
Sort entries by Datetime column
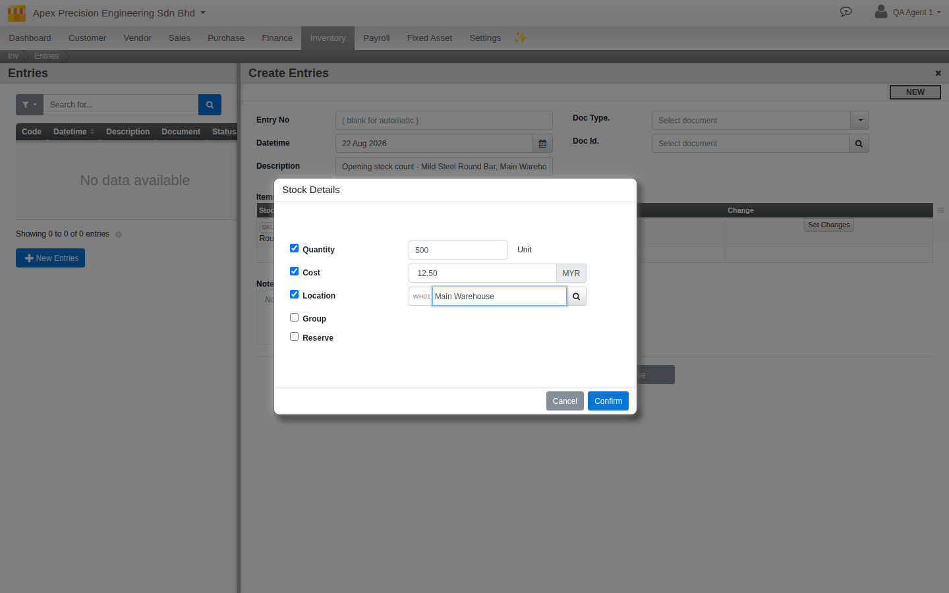[74, 132]
